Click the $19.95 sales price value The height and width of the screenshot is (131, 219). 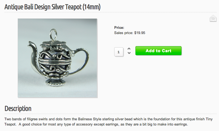point(140,33)
